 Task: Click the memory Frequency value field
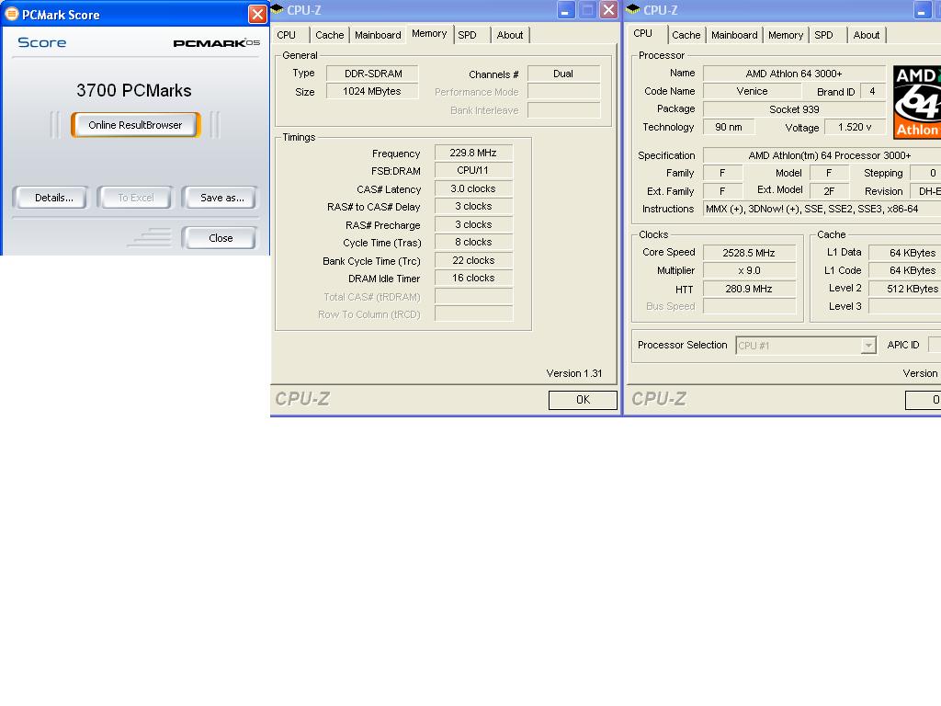[x=473, y=154]
